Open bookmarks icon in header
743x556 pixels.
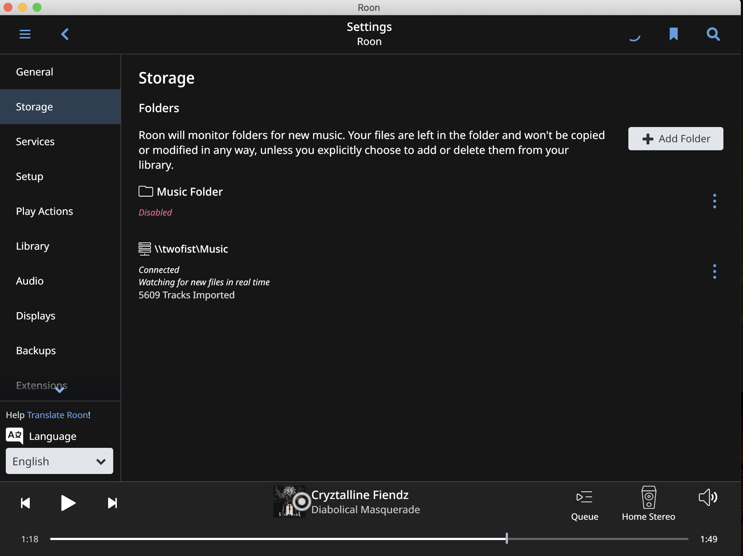[x=674, y=34]
